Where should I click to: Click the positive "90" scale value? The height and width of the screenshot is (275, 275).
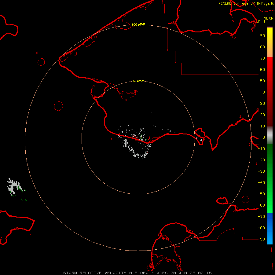coord(262,36)
